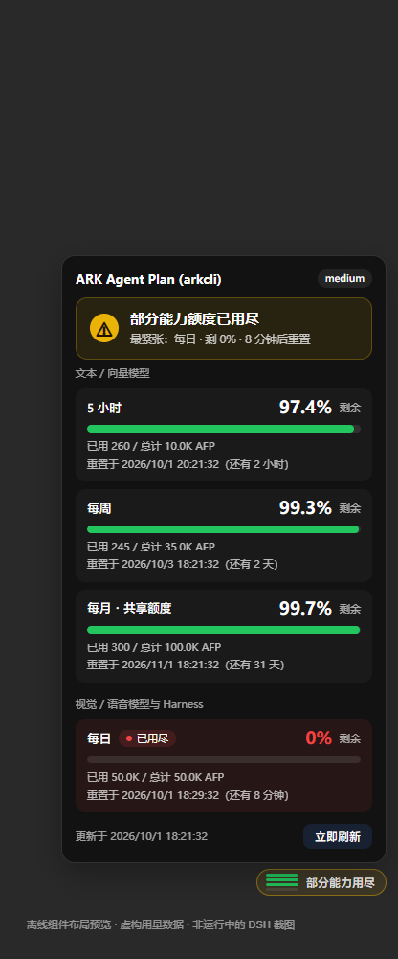Click the 已用尽 exhausted badge
This screenshot has height=959, width=398.
tap(147, 738)
